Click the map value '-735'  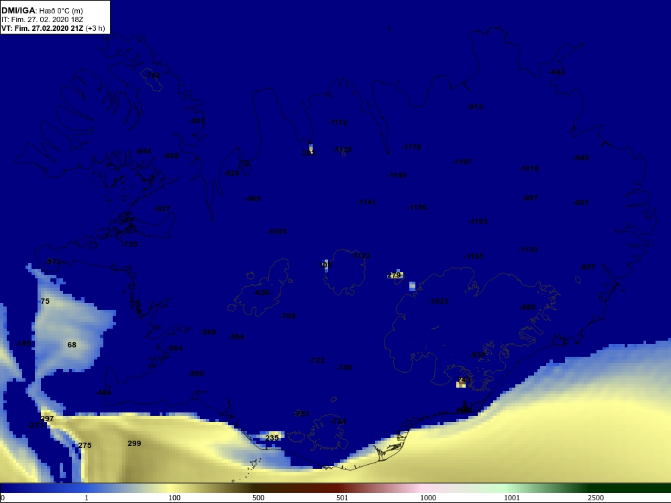coord(130,244)
